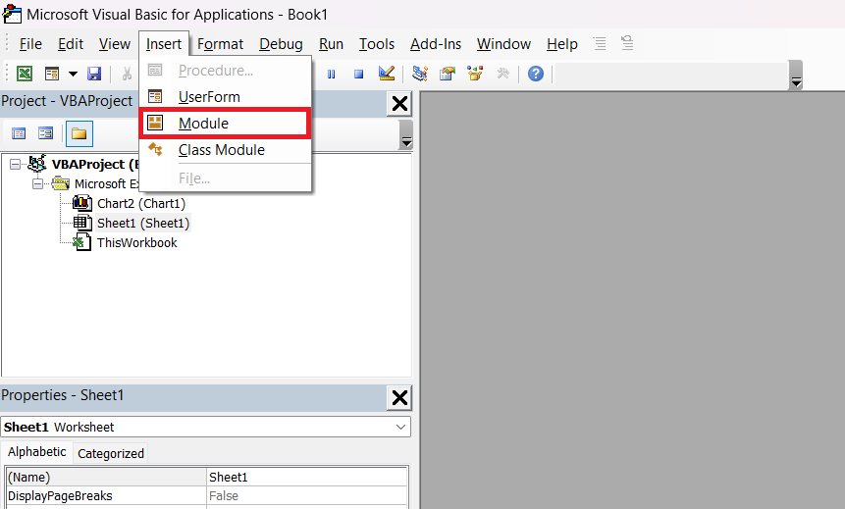Screen dimensions: 845x509
Task: Open the Add-Ins menu
Action: pos(436,44)
